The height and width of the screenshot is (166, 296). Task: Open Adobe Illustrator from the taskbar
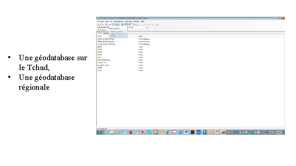[x=192, y=132]
